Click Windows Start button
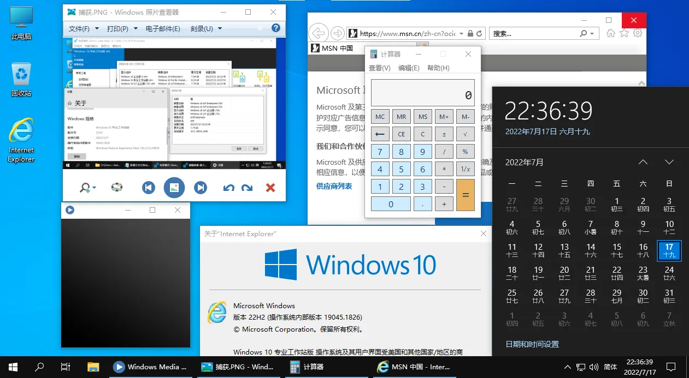Viewport: 689px width, 378px height. click(13, 367)
